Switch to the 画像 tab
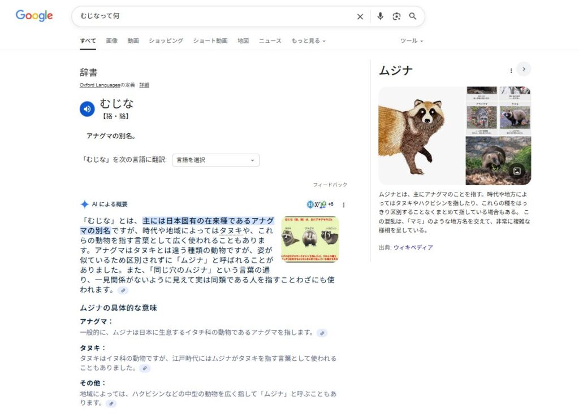579x414 pixels. pos(111,41)
